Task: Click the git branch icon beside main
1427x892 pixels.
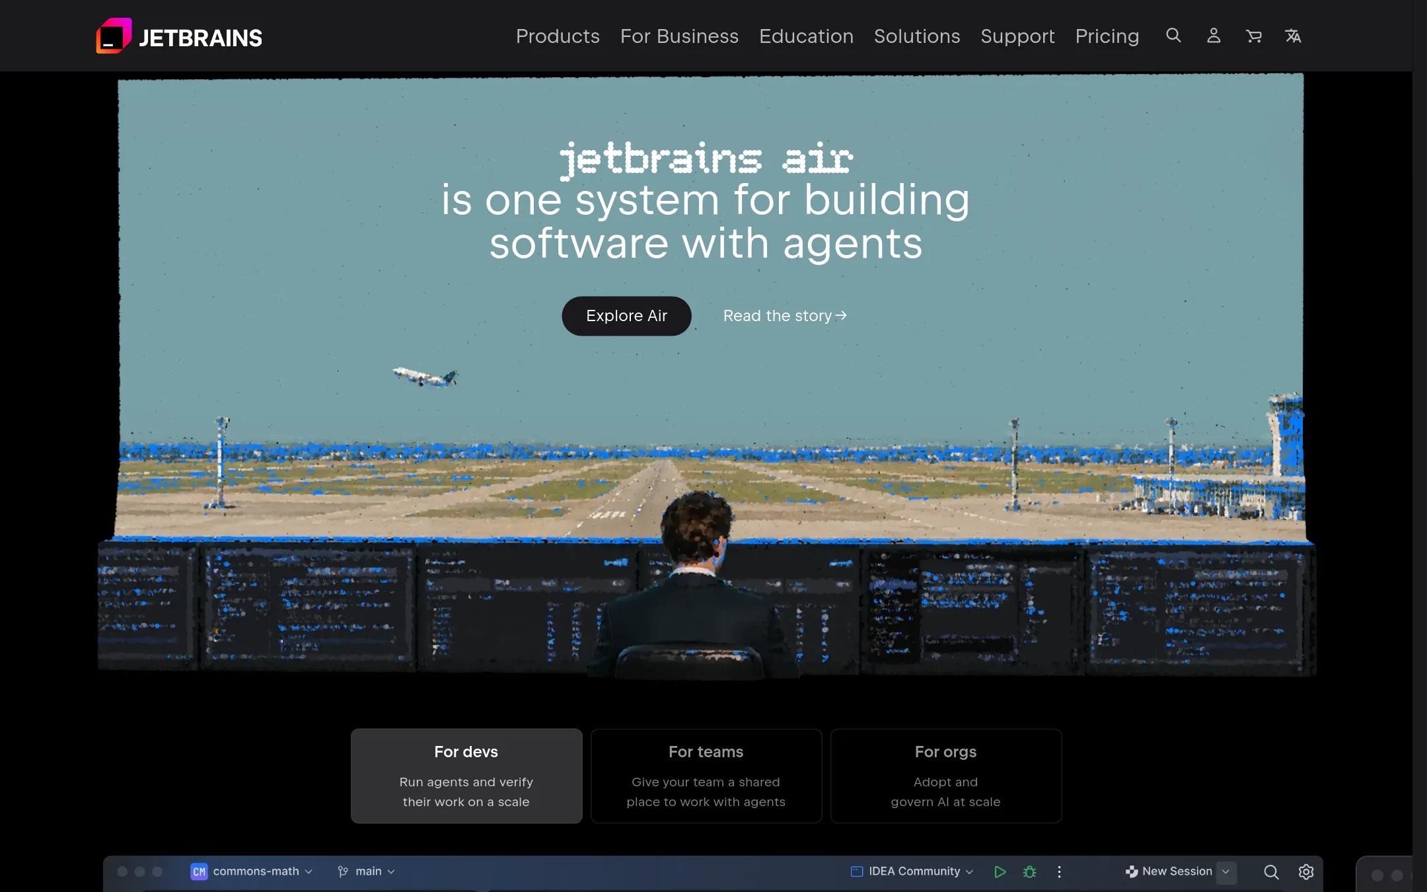Action: (343, 872)
